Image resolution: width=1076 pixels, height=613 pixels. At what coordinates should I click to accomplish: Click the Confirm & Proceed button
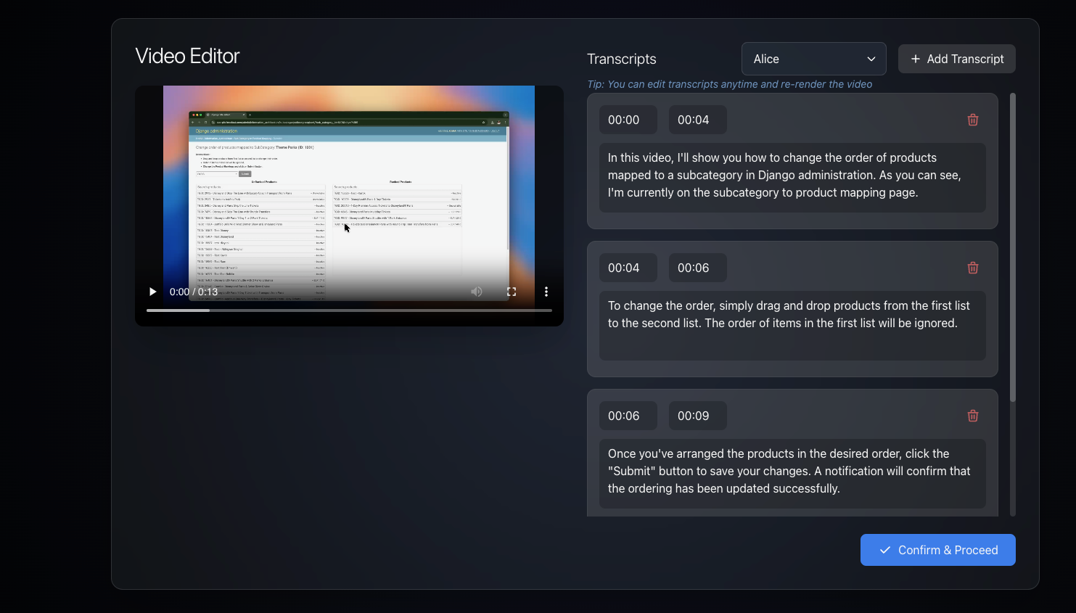[x=938, y=550]
